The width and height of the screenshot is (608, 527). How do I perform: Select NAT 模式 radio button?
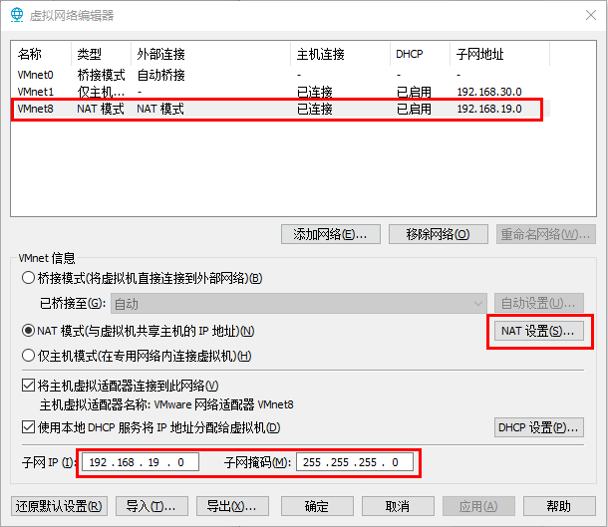28,331
